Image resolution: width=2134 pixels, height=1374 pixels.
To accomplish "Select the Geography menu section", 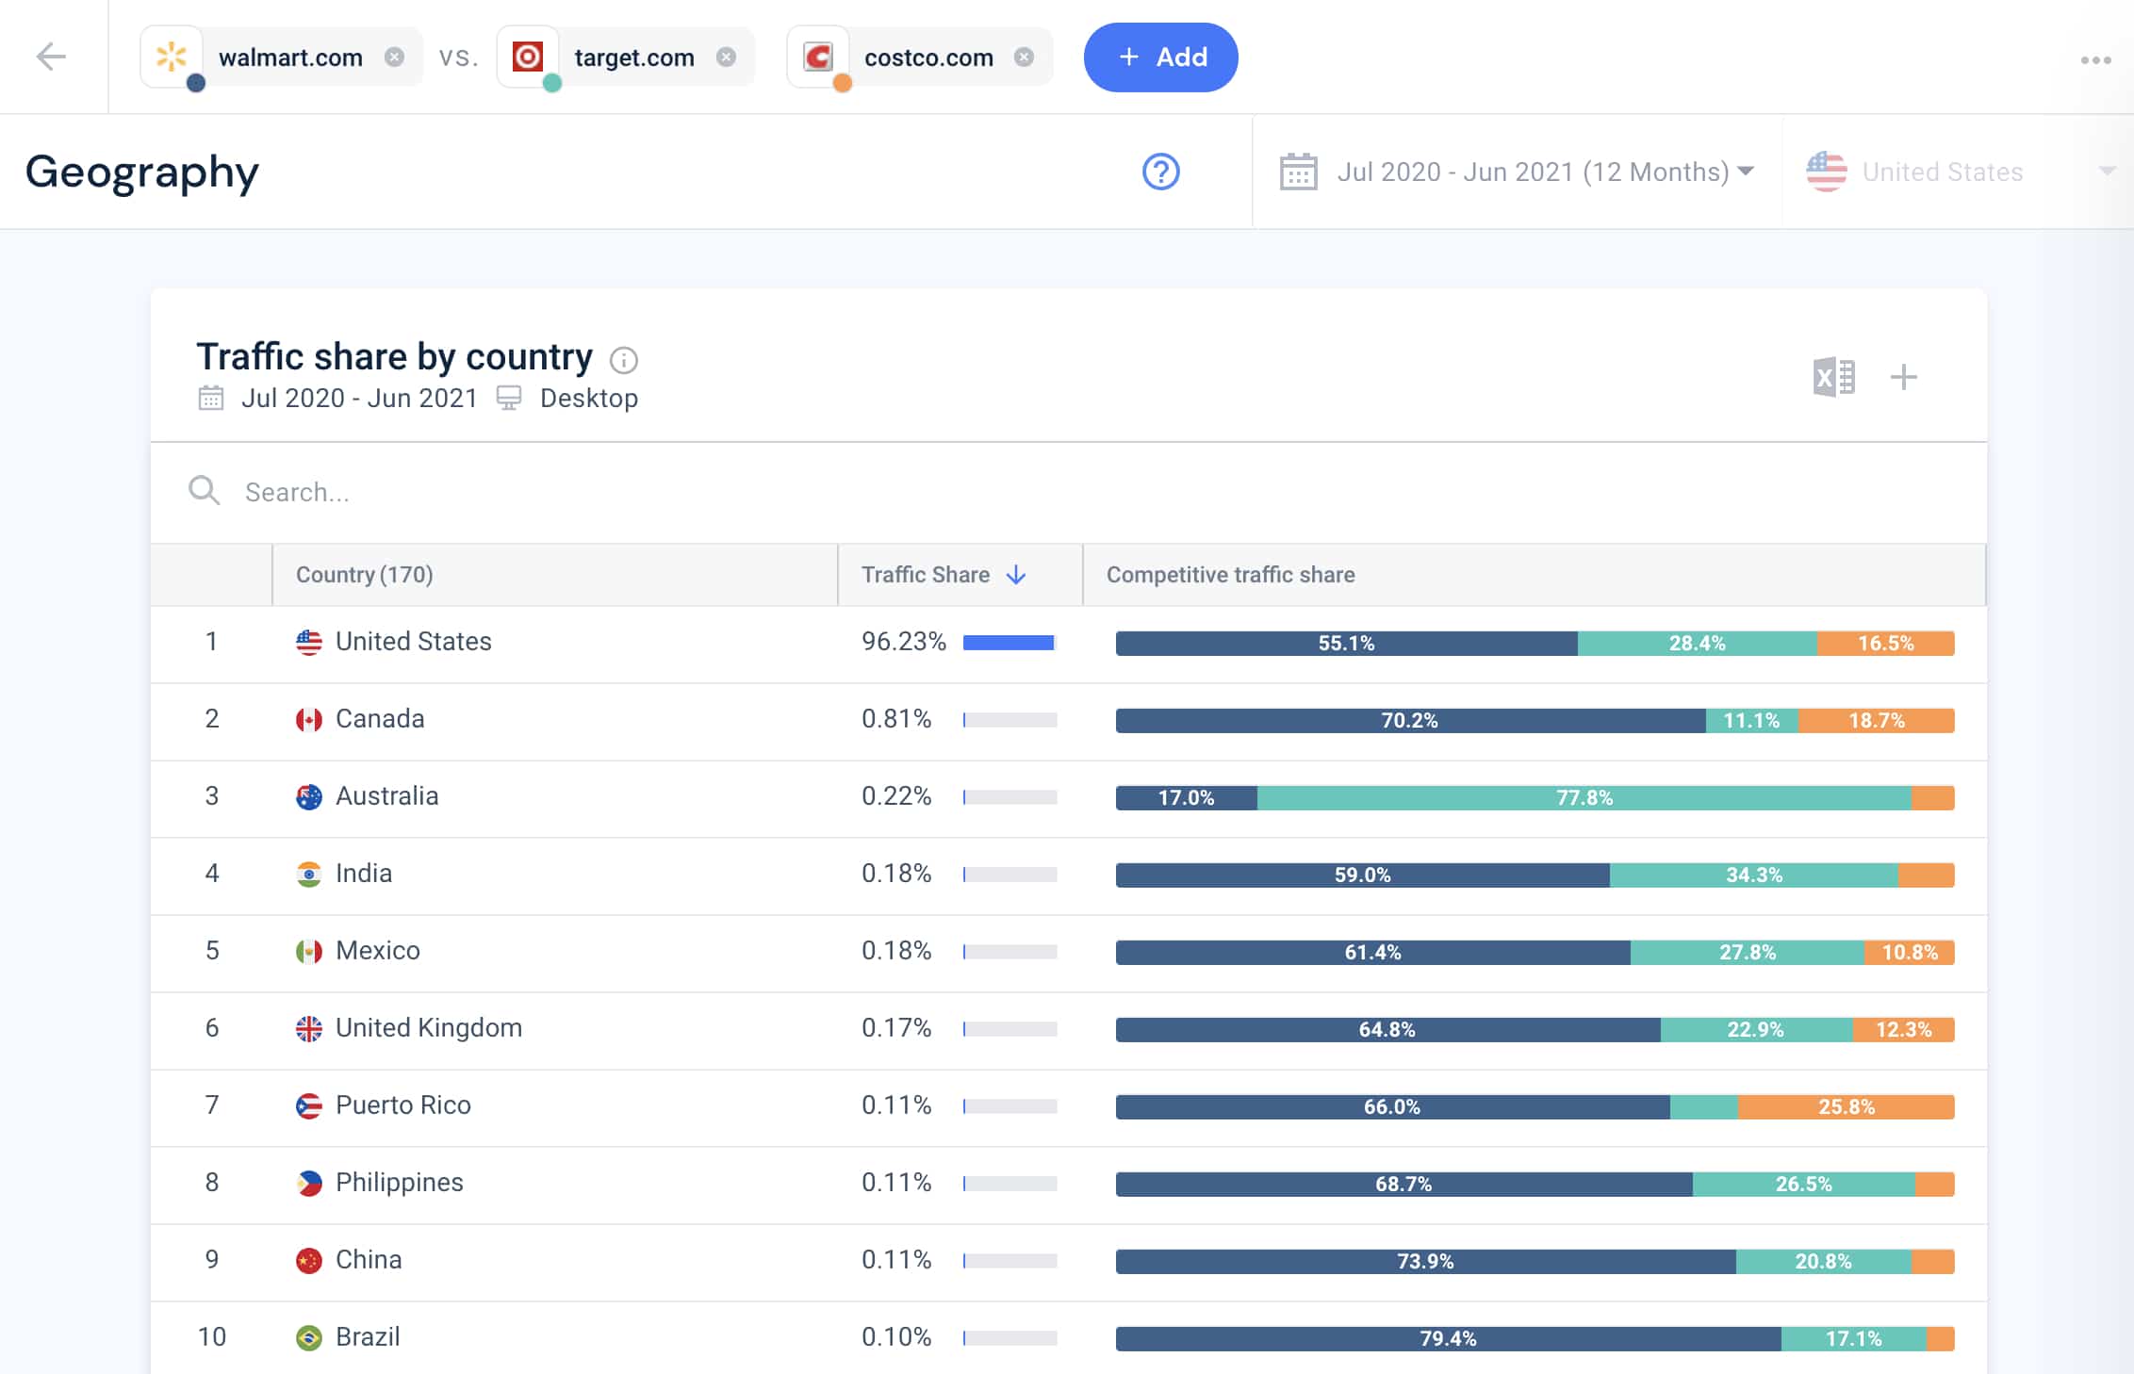I will point(141,171).
